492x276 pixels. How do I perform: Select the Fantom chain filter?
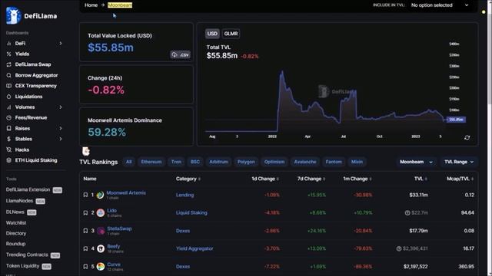334,162
